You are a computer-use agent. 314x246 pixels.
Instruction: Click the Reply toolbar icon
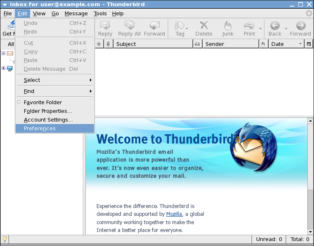point(105,26)
